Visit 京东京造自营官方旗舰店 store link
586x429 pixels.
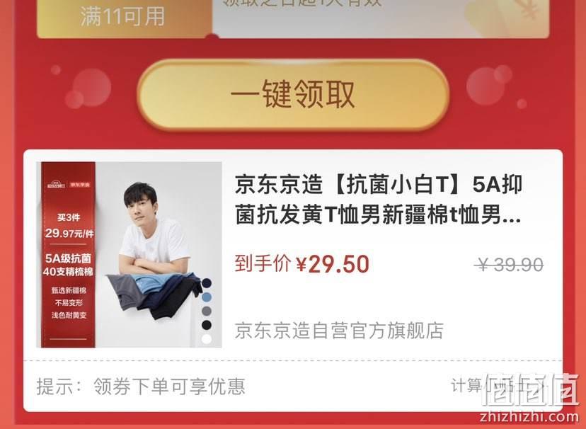(339, 331)
